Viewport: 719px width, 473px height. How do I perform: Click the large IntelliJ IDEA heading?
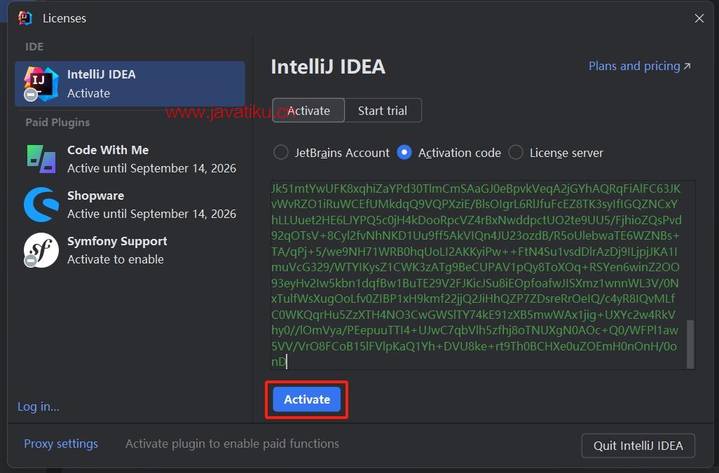click(x=328, y=67)
